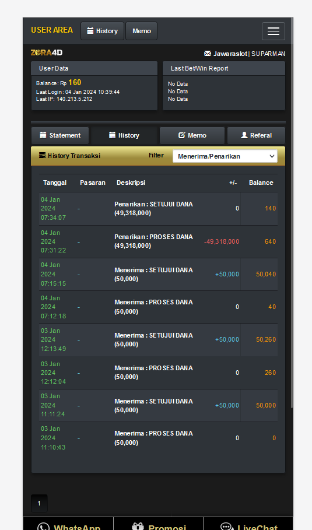
Task: Open History in the top bar
Action: [x=103, y=31]
